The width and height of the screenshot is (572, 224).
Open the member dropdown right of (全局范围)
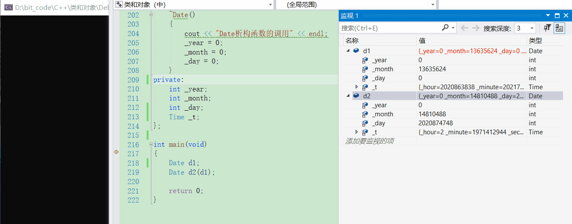coord(505,5)
